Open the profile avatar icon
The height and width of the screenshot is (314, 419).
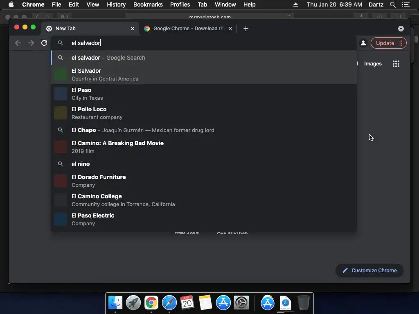363,43
